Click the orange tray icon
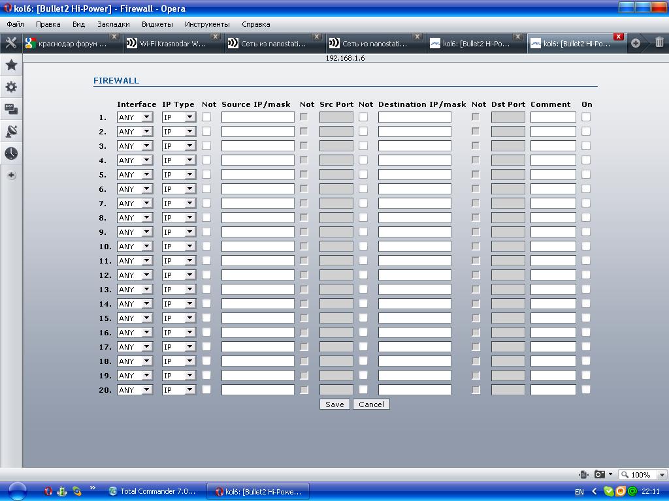Screen dimensions: 669x501 [620, 491]
